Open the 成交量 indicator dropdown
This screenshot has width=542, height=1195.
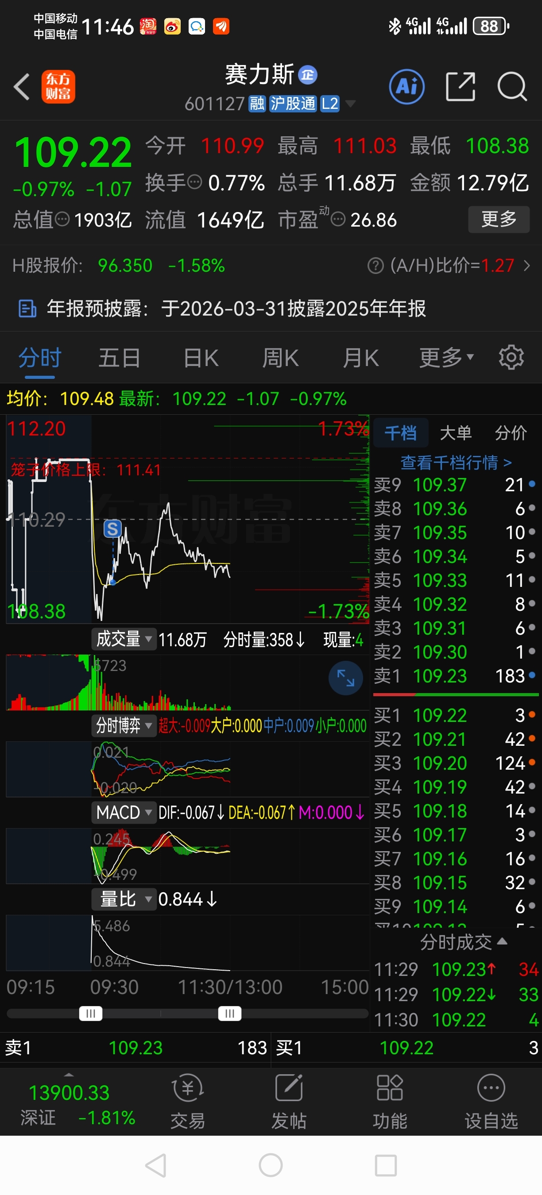[x=124, y=639]
